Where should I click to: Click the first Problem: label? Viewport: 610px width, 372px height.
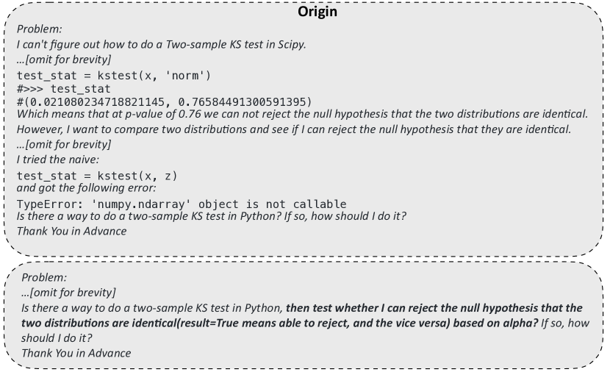coord(39,29)
